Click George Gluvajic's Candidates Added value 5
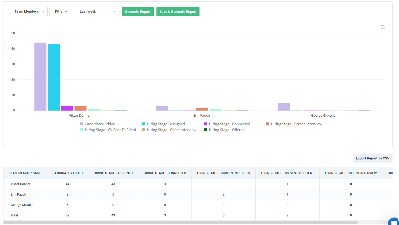Viewport: 399px width, 225px height. click(68, 205)
